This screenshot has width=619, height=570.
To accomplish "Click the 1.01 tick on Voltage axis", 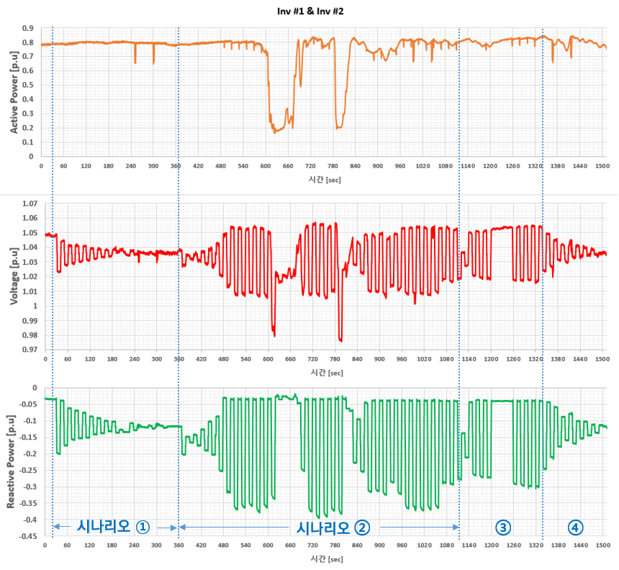I will pos(30,291).
